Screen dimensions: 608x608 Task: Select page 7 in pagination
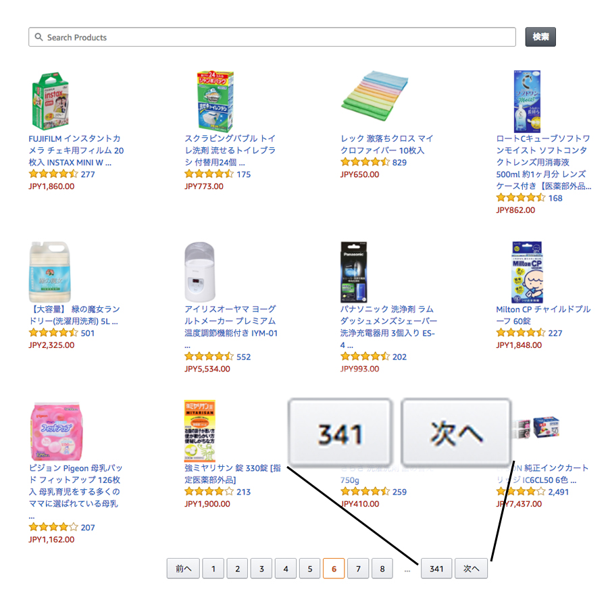pyautogui.click(x=358, y=569)
